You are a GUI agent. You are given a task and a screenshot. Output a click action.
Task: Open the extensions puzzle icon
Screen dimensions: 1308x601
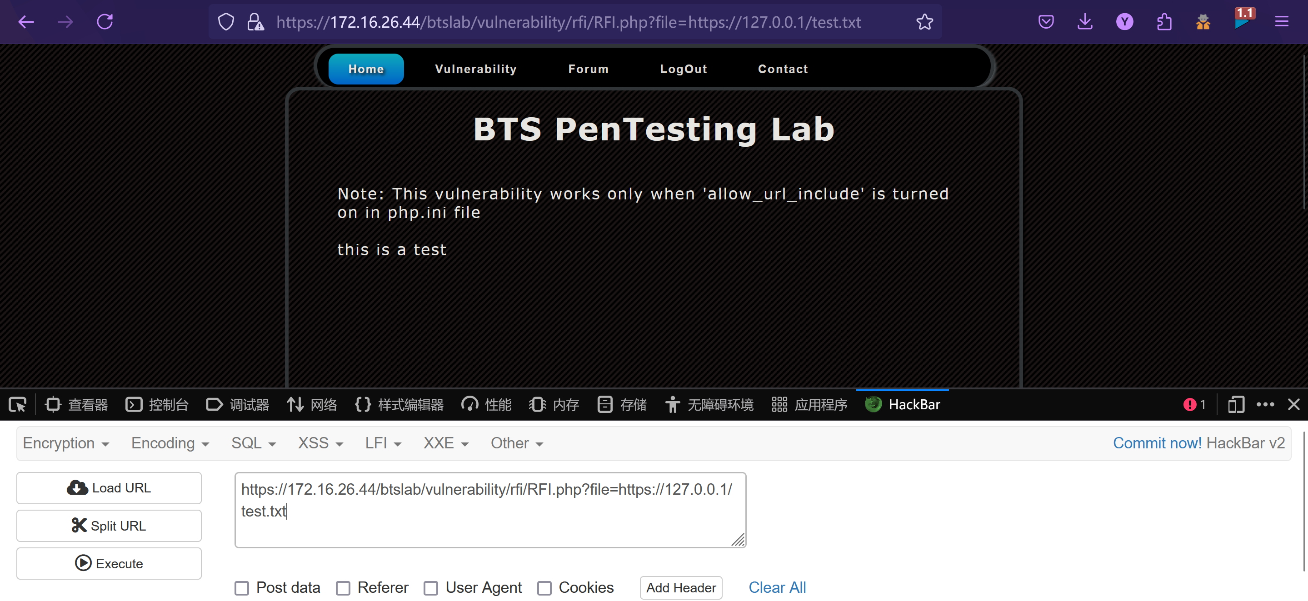pyautogui.click(x=1164, y=22)
